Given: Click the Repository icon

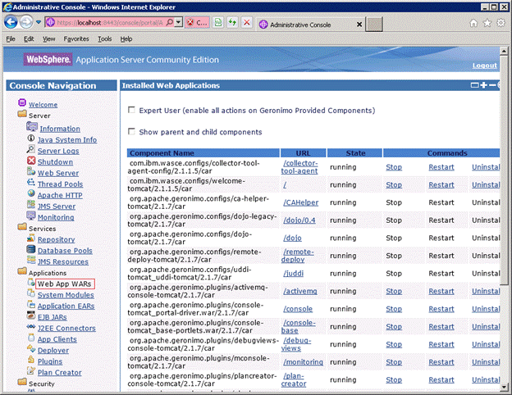Looking at the screenshot, I should click(31, 238).
